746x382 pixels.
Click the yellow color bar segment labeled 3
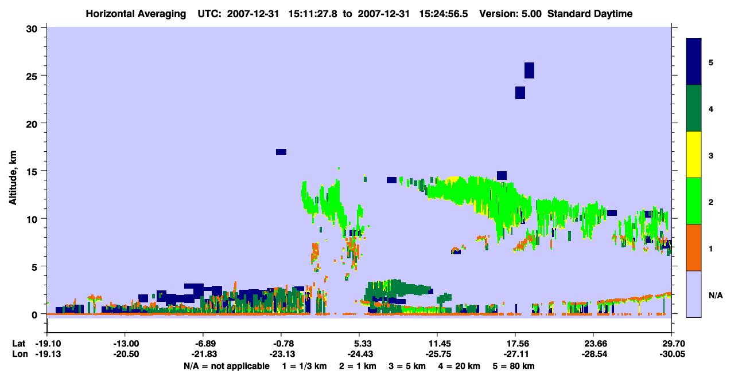[694, 155]
